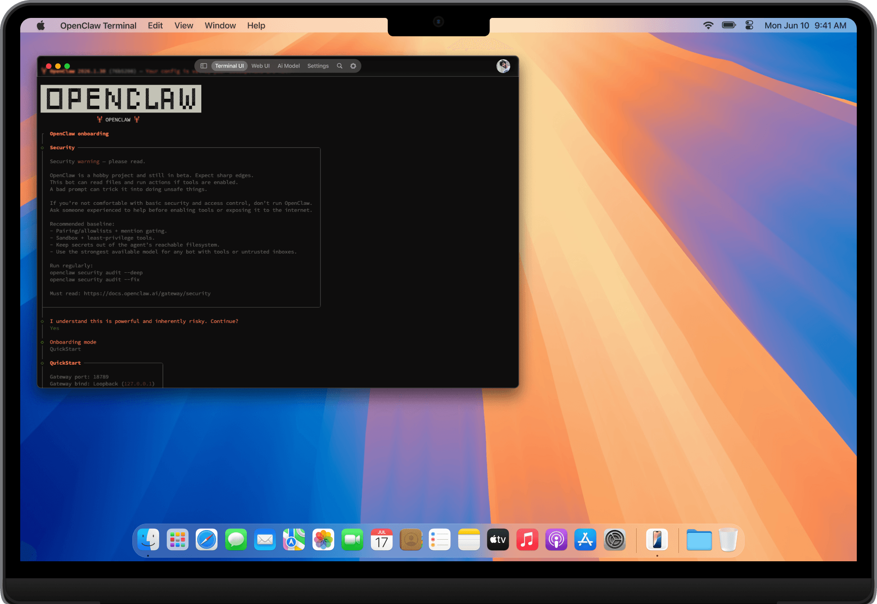Click the Wi-Fi status icon
The height and width of the screenshot is (604, 877).
(708, 26)
